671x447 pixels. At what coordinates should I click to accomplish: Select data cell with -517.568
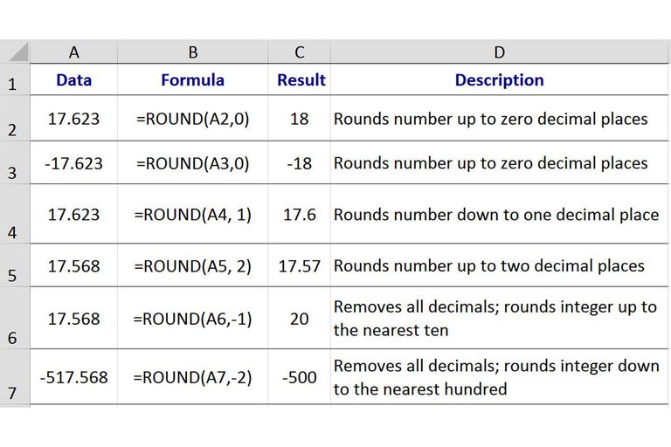[x=73, y=377]
